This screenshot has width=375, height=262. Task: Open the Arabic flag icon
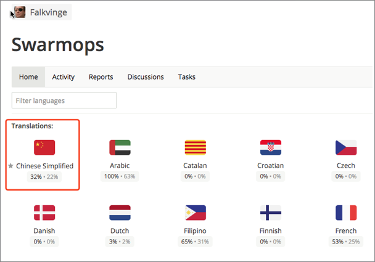tap(120, 147)
